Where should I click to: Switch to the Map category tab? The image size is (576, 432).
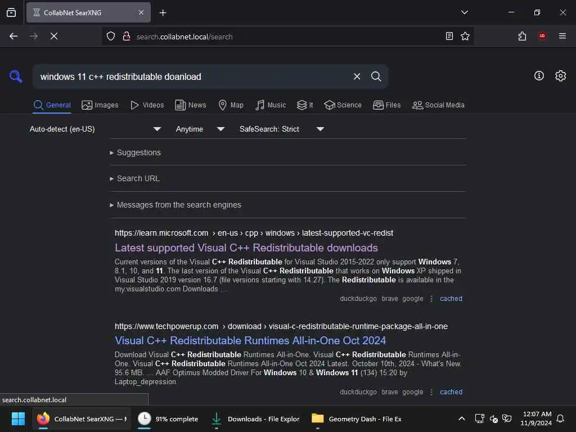click(231, 105)
